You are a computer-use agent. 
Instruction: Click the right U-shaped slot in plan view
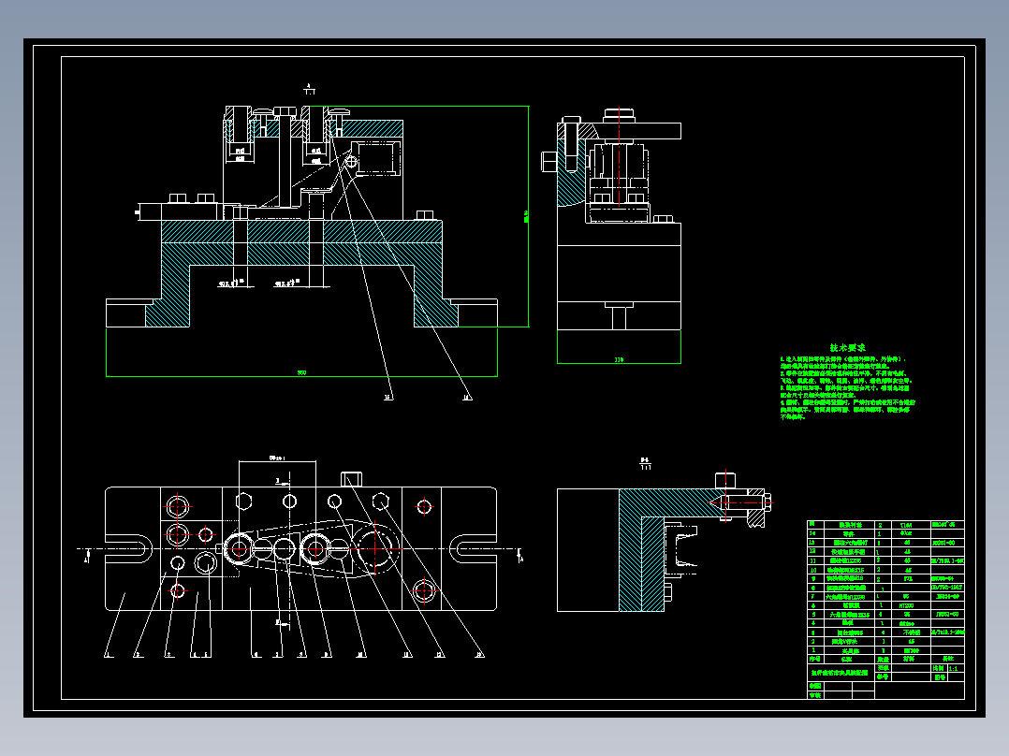pos(473,549)
